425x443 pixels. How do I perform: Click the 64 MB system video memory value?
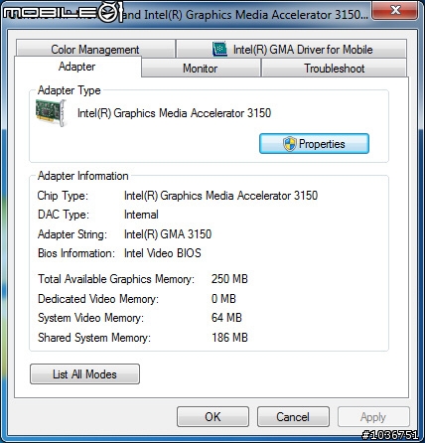tap(226, 318)
